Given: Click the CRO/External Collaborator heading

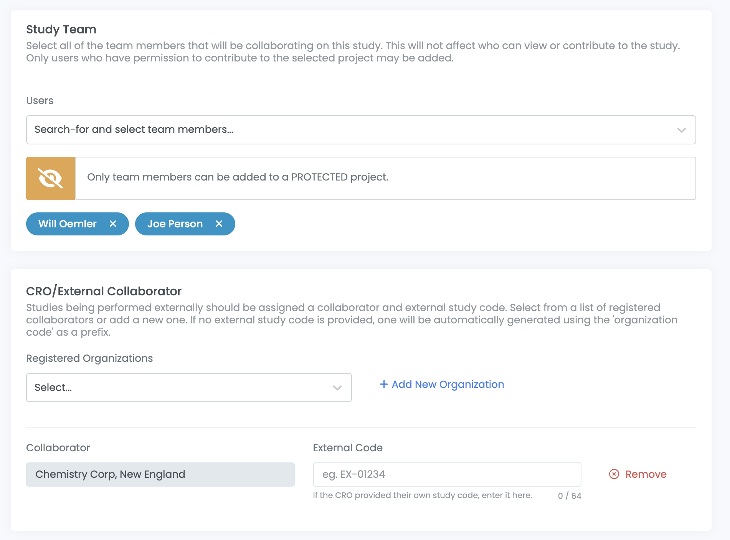Looking at the screenshot, I should pyautogui.click(x=104, y=291).
